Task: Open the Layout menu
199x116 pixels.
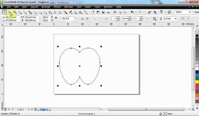Action: (x=34, y=7)
